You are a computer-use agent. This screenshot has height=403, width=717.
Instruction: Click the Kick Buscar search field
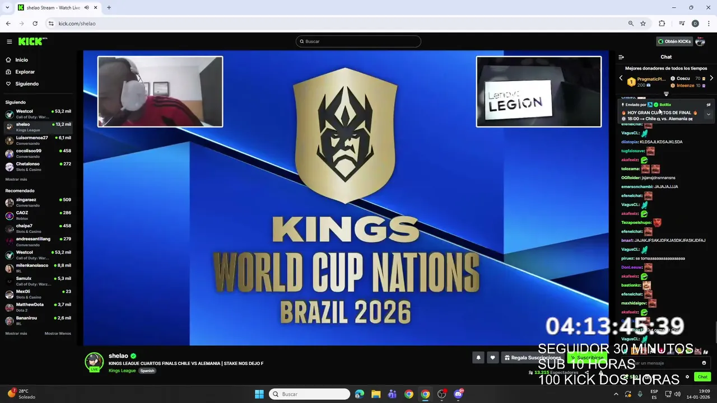358,41
